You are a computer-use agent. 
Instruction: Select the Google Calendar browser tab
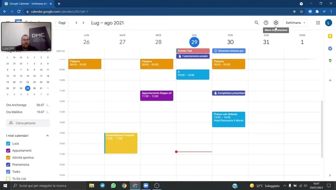coord(28,4)
